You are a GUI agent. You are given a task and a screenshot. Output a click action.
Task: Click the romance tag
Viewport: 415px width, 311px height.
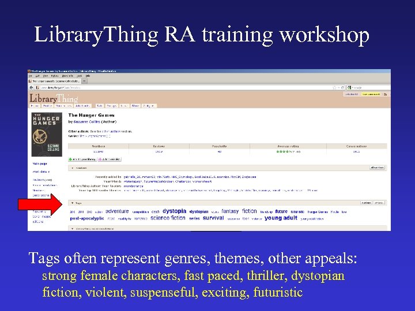141,219
